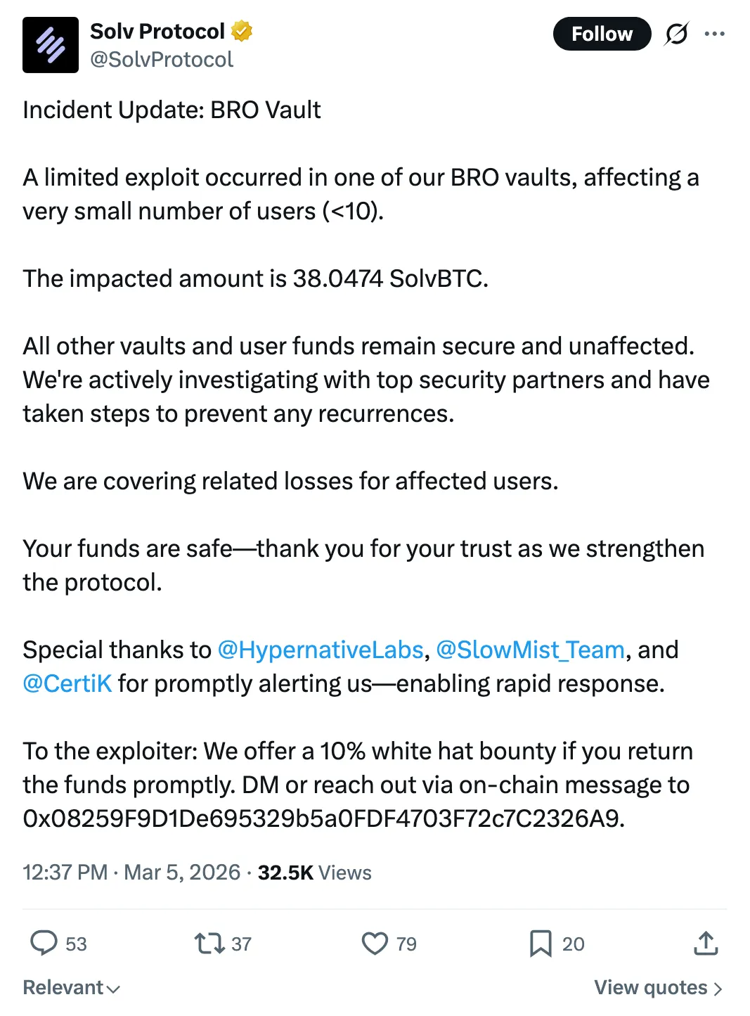Click the wallet address text
Viewport: 750px width, 1016px height.
[x=323, y=818]
